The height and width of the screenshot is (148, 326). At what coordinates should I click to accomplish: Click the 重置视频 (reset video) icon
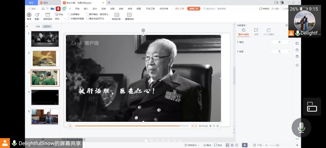(129, 15)
